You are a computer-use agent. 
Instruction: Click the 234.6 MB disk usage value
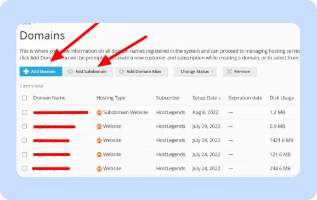coord(280,168)
